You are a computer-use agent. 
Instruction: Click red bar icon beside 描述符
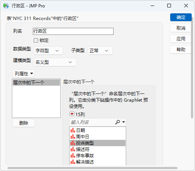pyautogui.click(x=73, y=149)
